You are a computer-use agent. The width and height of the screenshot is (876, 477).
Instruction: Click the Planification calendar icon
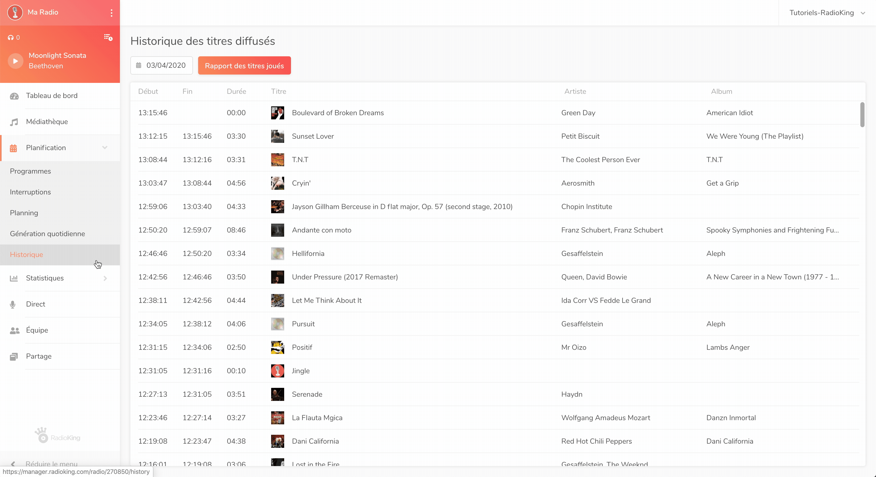pos(14,148)
